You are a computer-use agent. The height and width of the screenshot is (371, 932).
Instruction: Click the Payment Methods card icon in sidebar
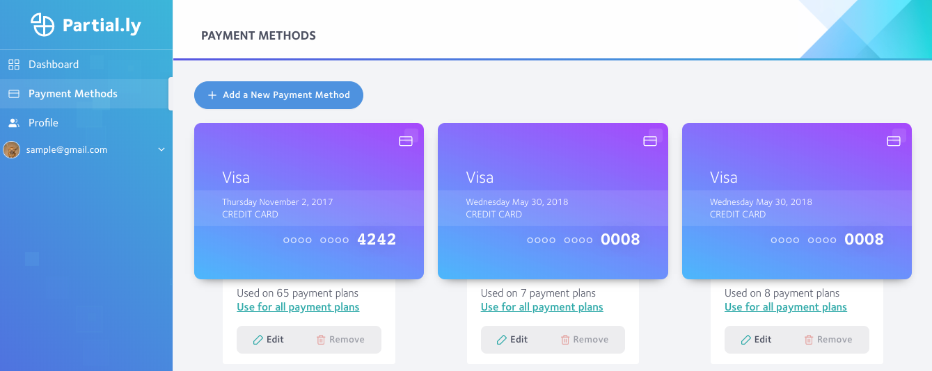pyautogui.click(x=14, y=94)
